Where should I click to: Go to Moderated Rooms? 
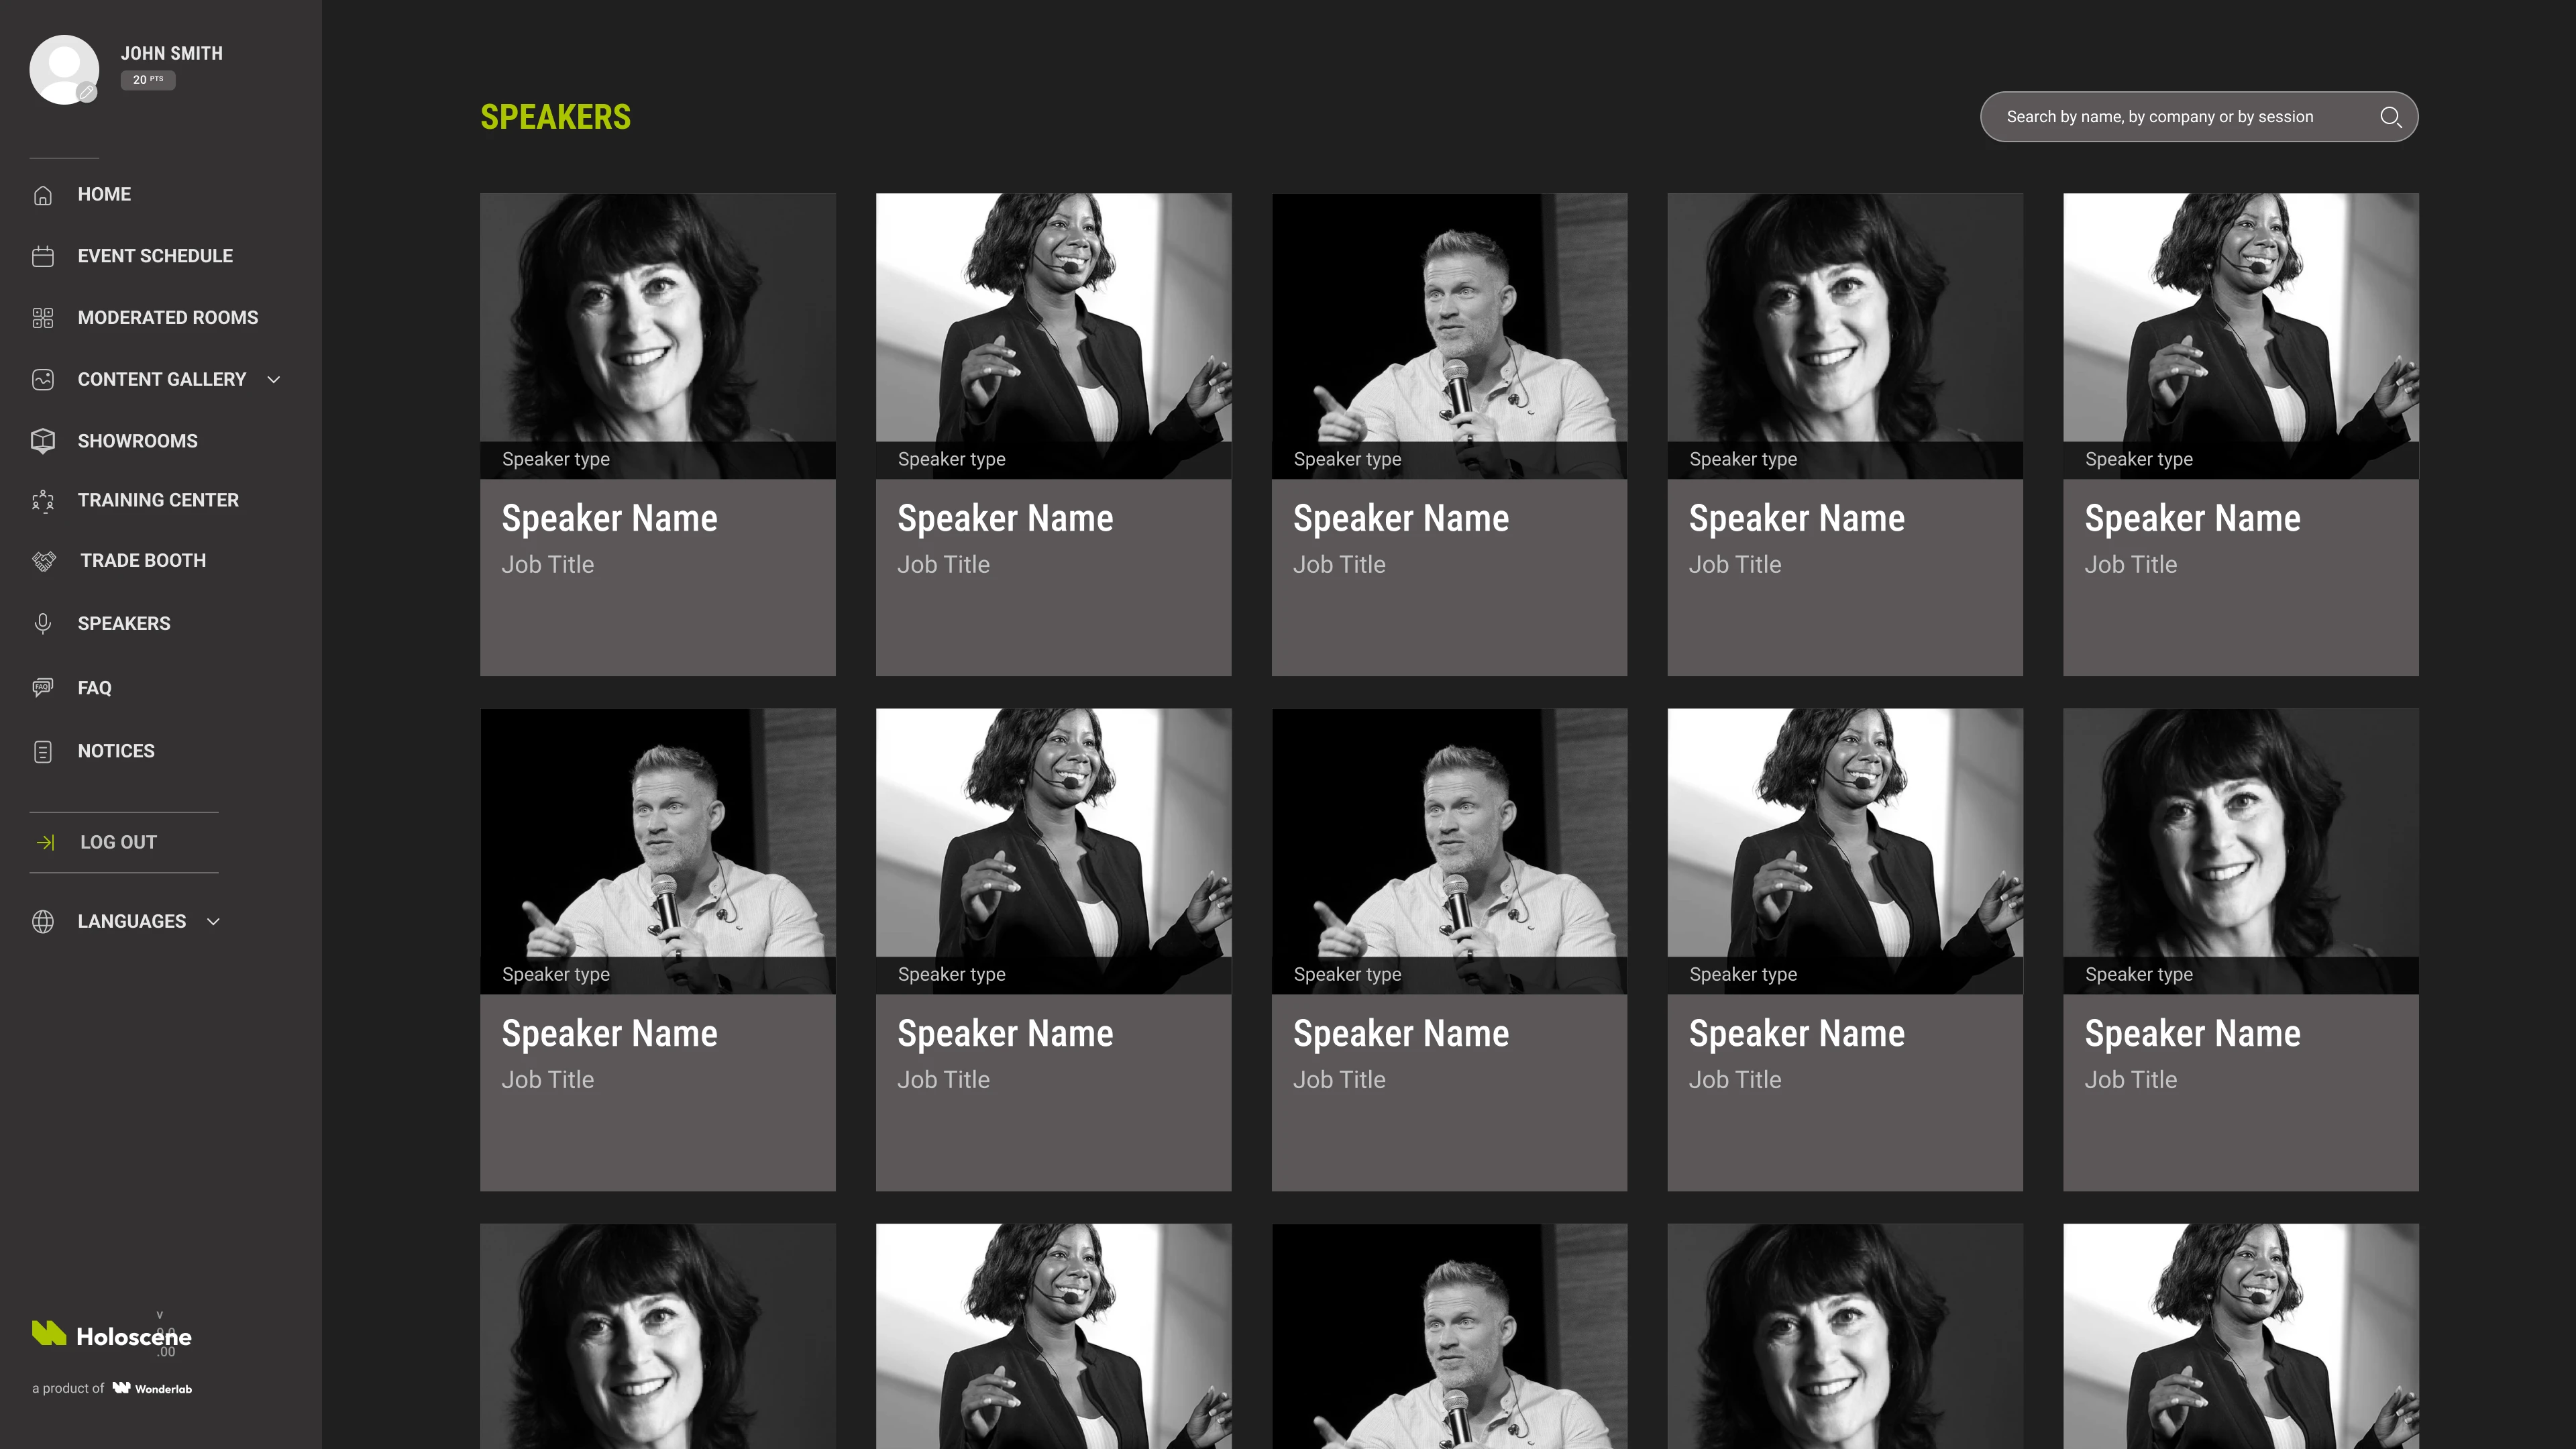tap(168, 318)
